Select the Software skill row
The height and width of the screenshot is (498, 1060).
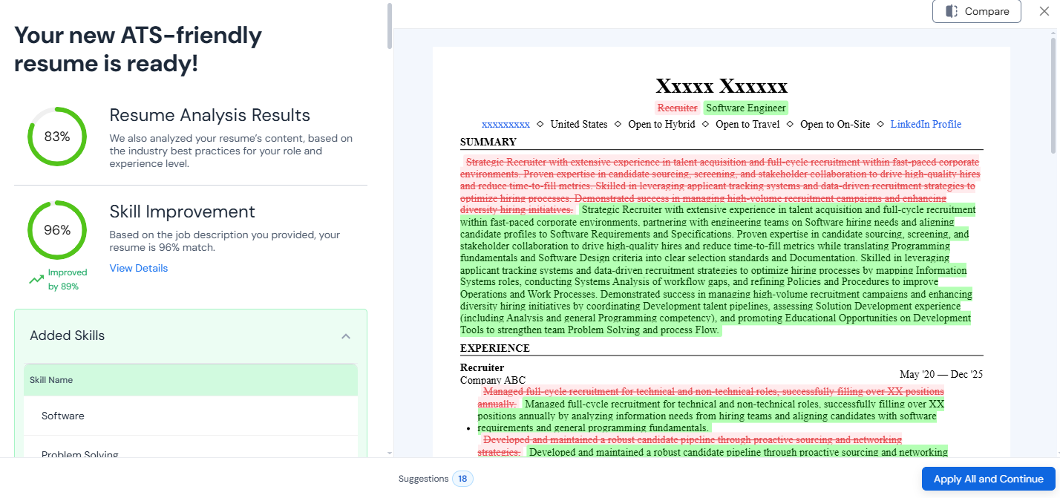(x=191, y=416)
